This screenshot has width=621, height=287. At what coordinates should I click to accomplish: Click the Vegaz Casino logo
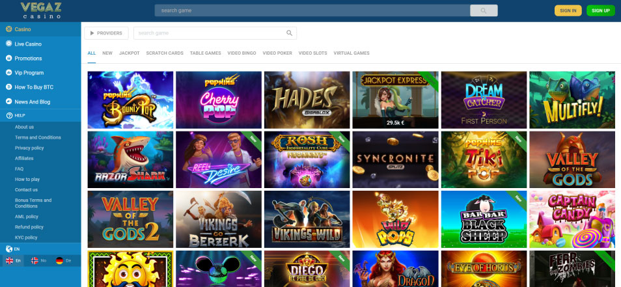click(x=41, y=10)
